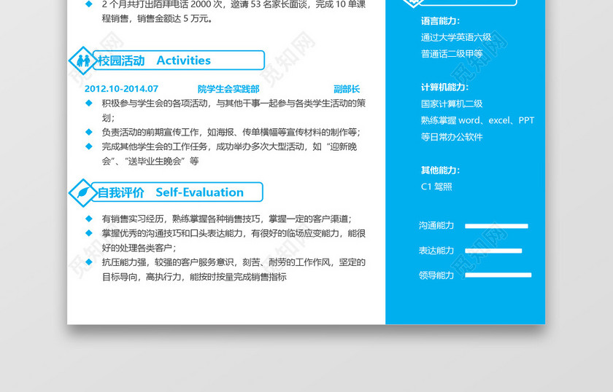The width and height of the screenshot is (613, 392).
Task: Click the 表达能力 label
Action: pos(436,251)
